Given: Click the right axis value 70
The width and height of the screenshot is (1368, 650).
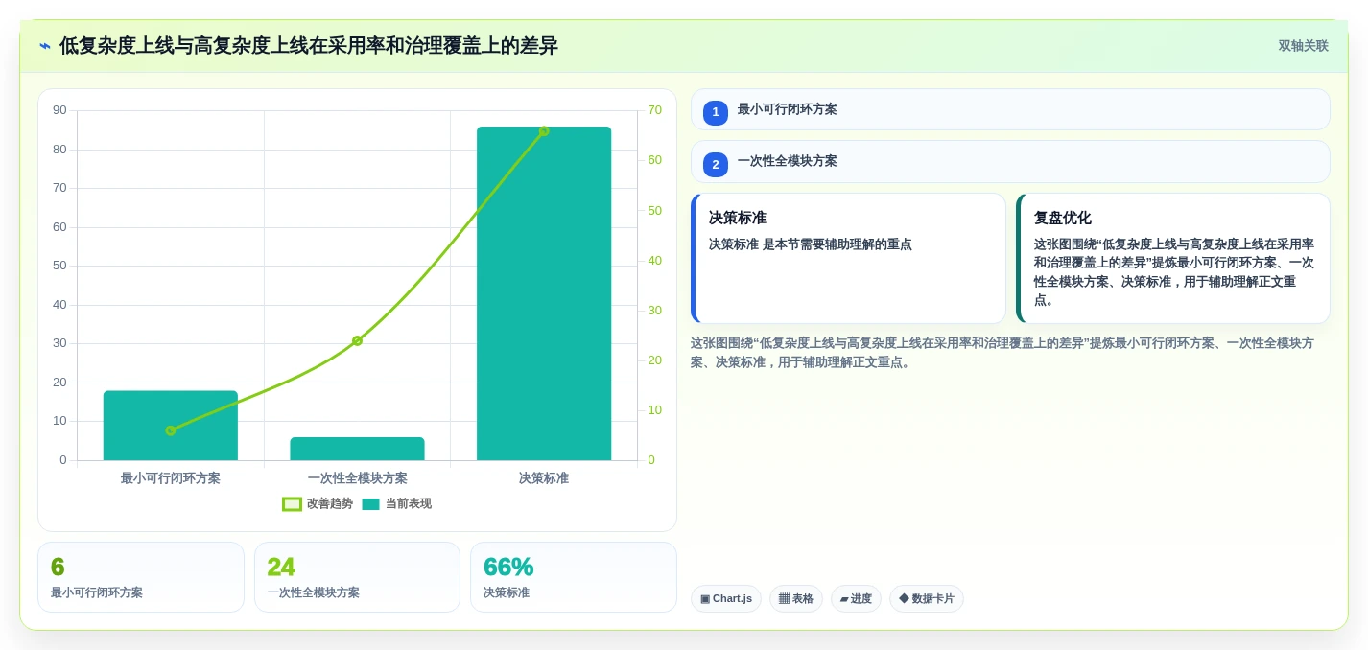Looking at the screenshot, I should click(x=654, y=110).
